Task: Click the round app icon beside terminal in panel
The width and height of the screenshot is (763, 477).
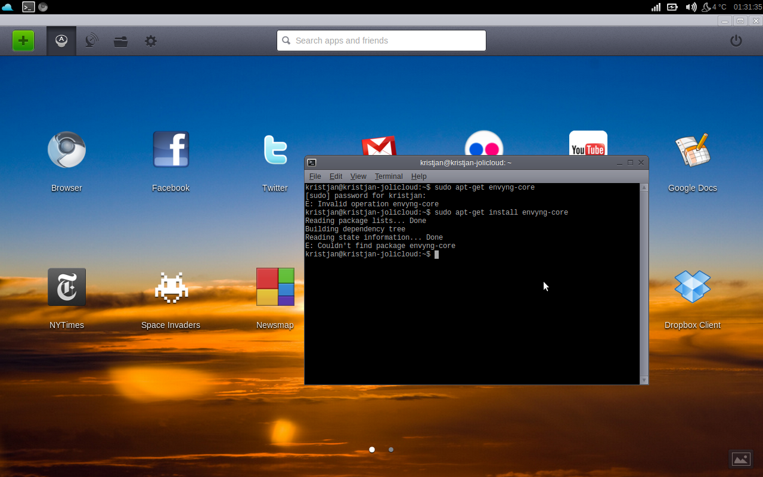Action: (x=43, y=7)
